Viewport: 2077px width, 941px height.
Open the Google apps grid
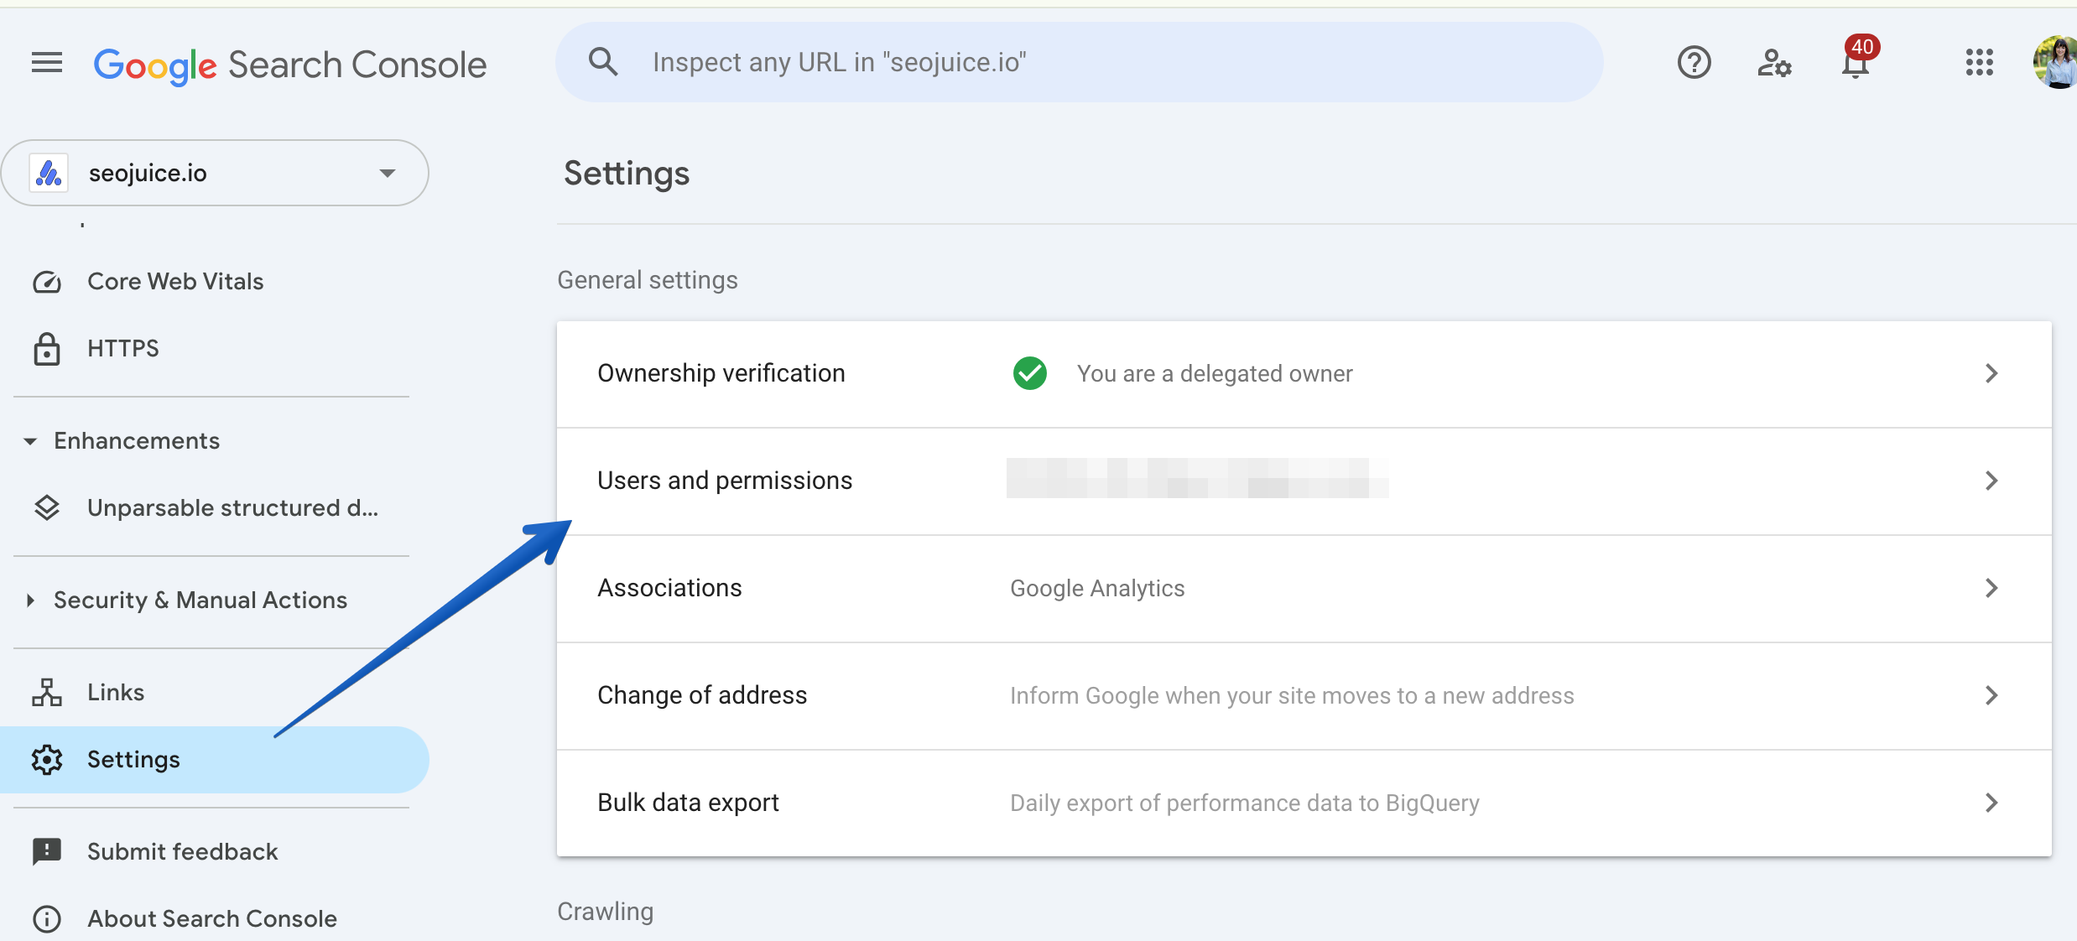click(1980, 62)
